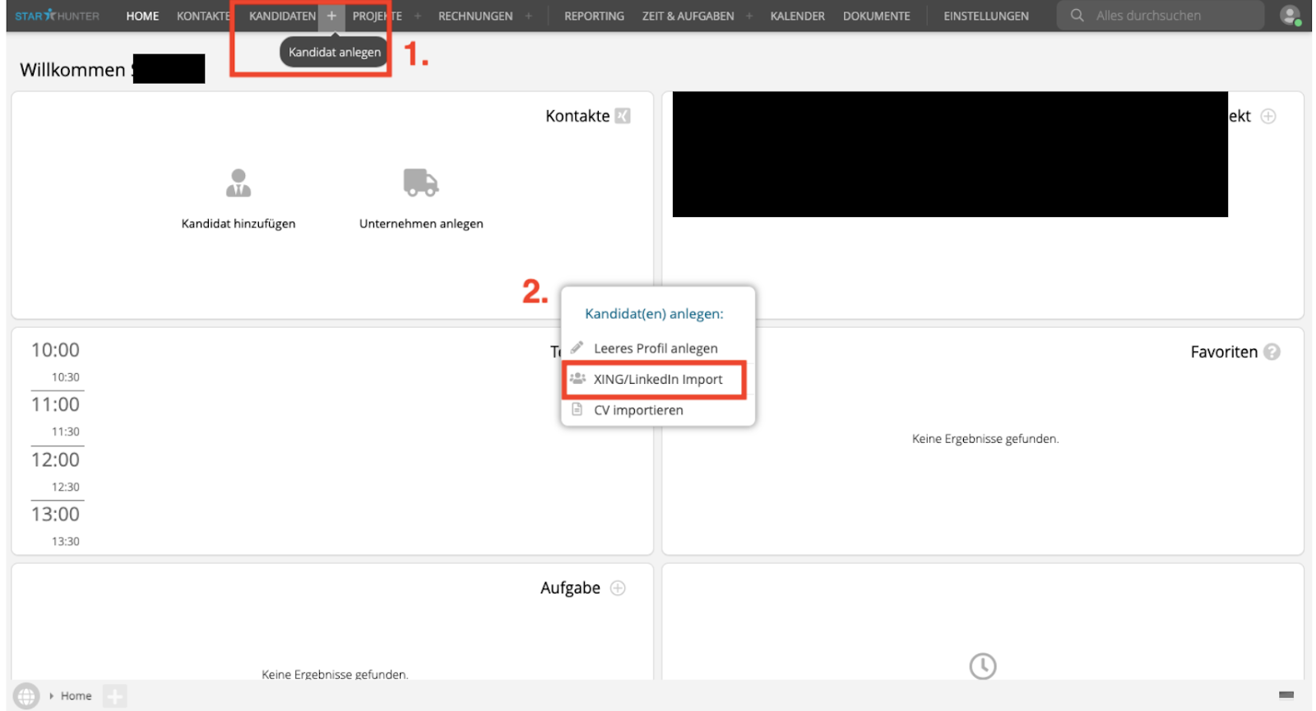Click the globe icon in bottom bar
Screen dimensions: 1316x711
pos(26,696)
